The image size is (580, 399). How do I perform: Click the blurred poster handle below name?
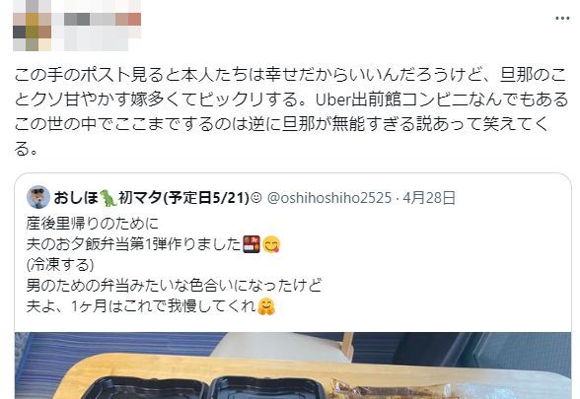tap(97, 38)
